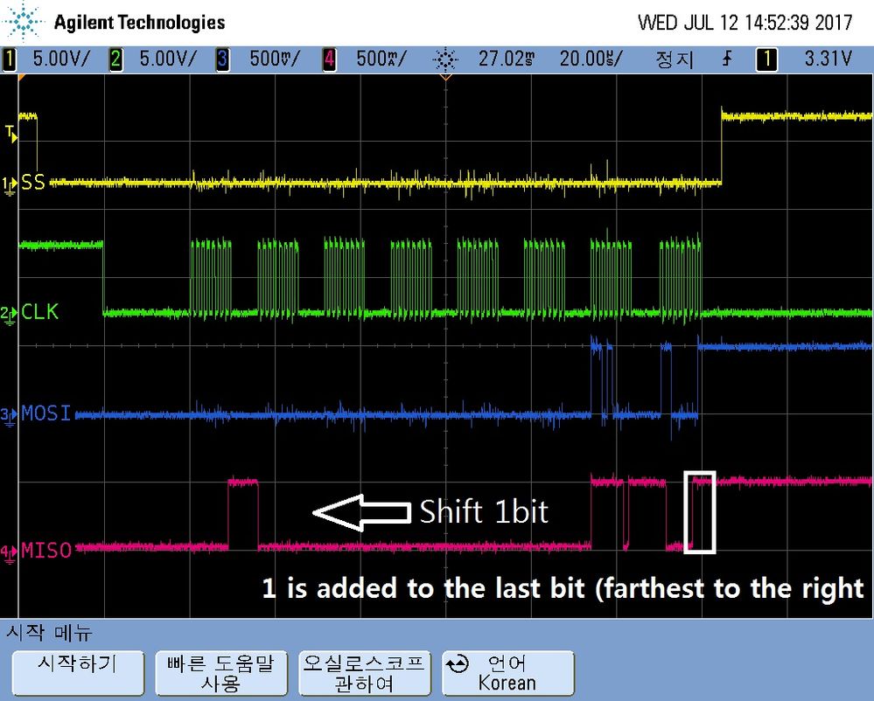This screenshot has width=874, height=701.
Task: Click the Agilent Technologies brand text
Action: click(139, 22)
